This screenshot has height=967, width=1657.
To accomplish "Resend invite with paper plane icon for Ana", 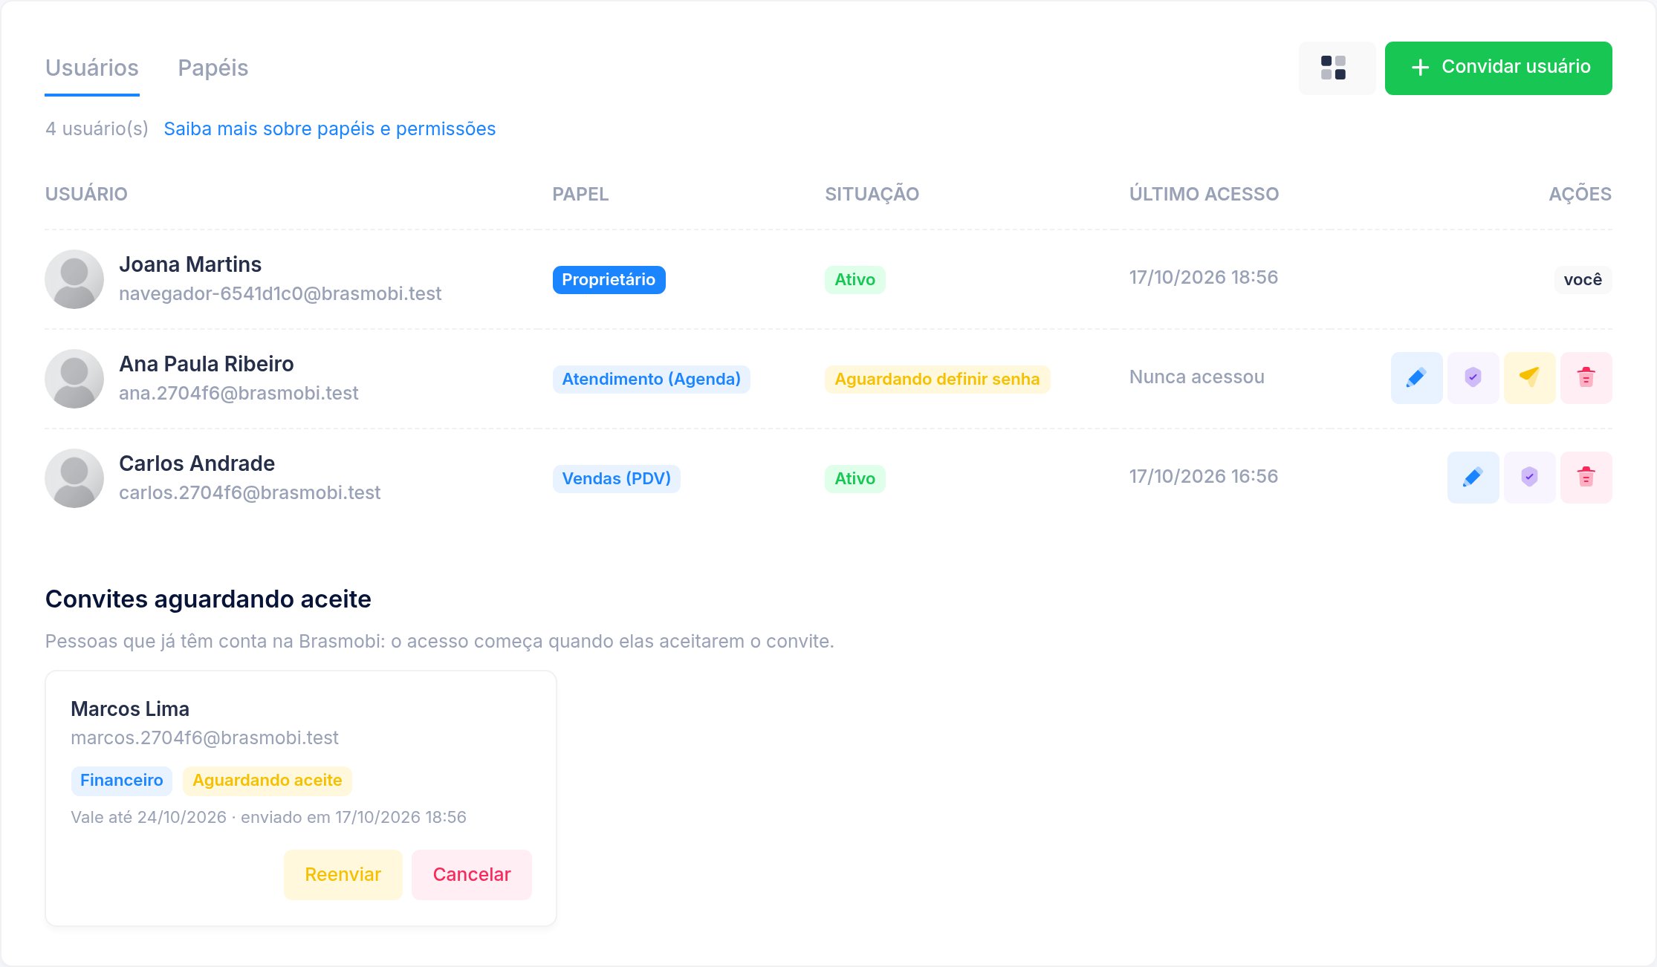I will click(x=1529, y=378).
